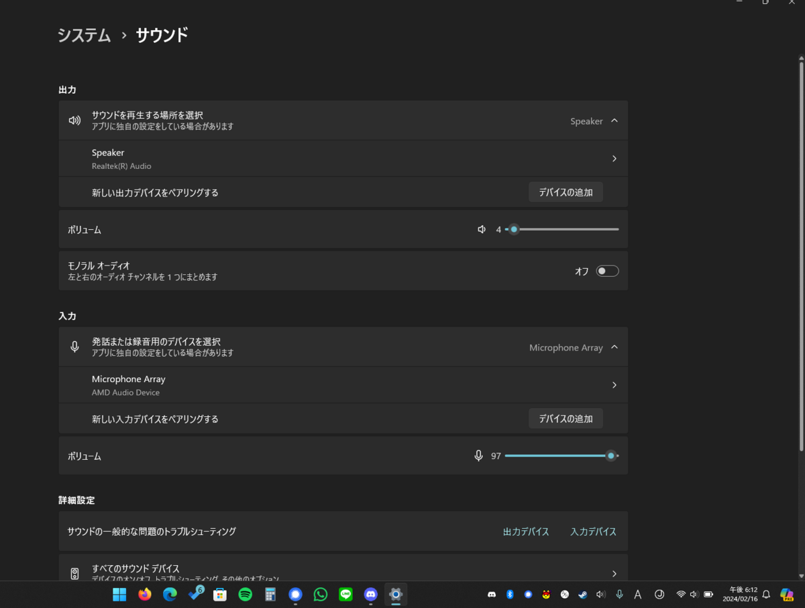The height and width of the screenshot is (608, 805).
Task: Open WhatsApp from the taskbar
Action: [320, 595]
